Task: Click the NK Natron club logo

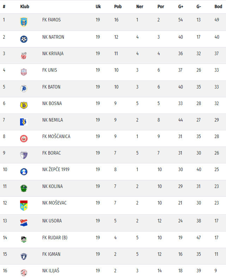Action: 24,39
